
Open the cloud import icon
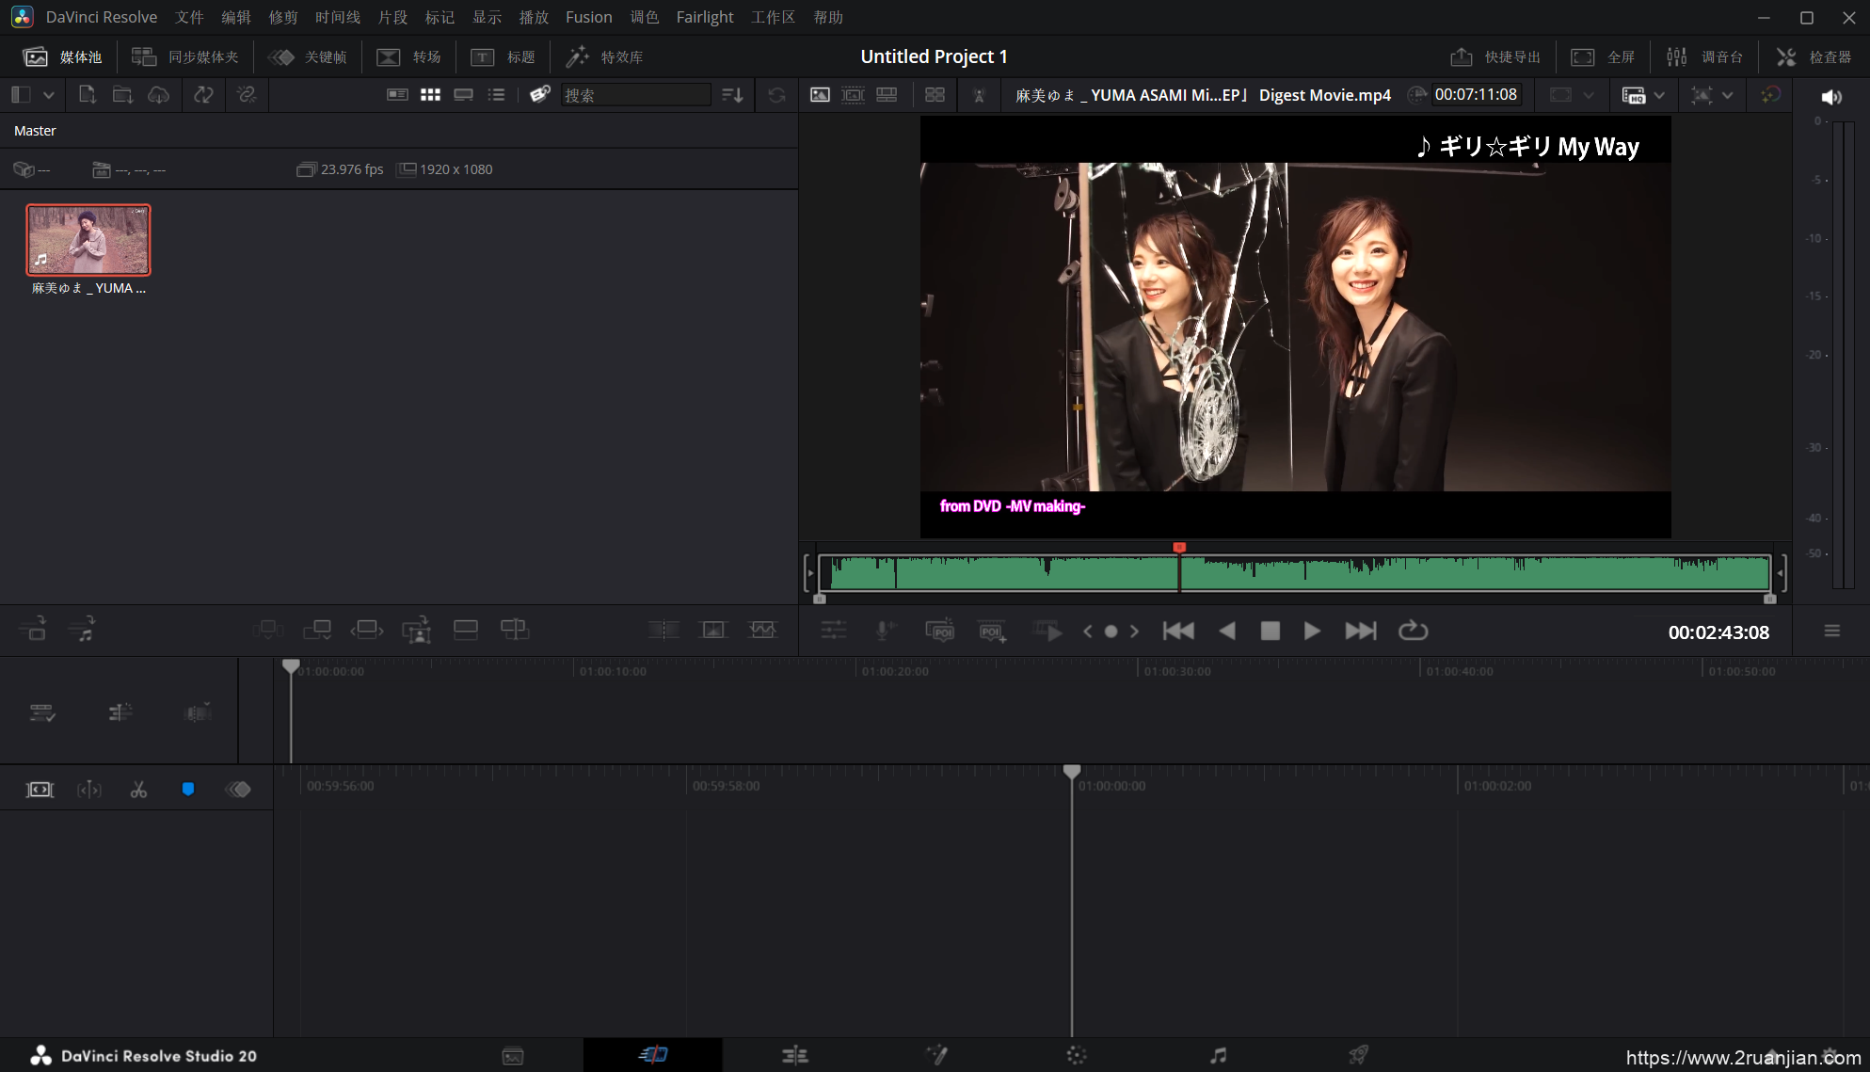(x=159, y=95)
